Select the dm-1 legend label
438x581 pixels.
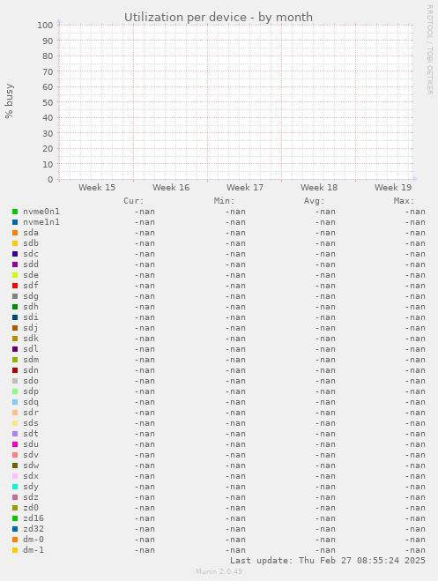click(33, 550)
